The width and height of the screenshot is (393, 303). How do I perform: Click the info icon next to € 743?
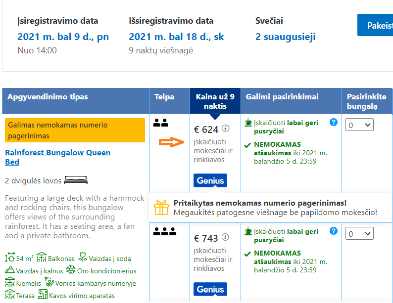225,237
